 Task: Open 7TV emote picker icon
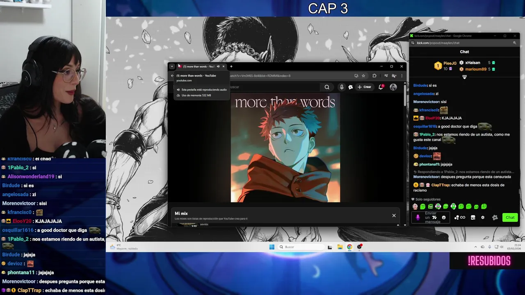point(434,218)
